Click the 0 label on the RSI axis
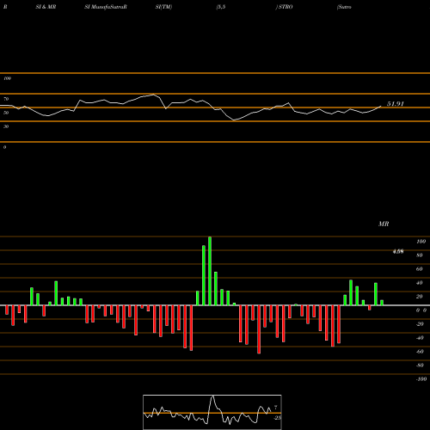Image resolution: width=430 pixels, height=430 pixels. (4, 147)
